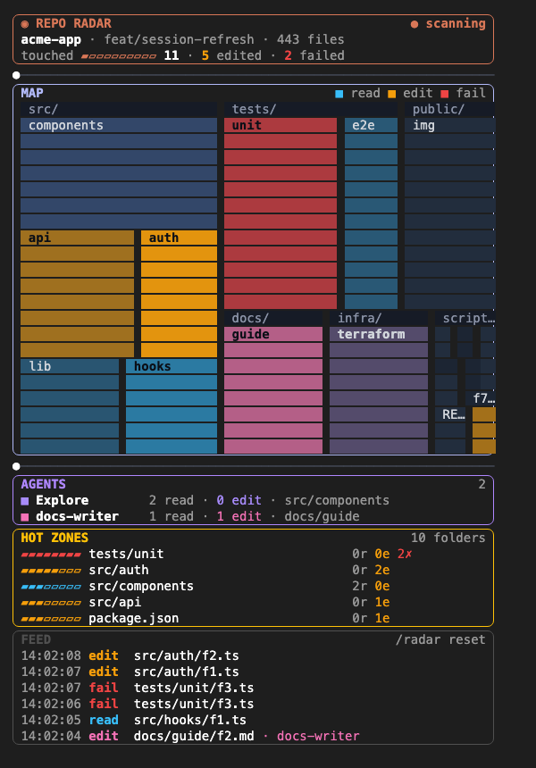Screen dimensions: 536x768
Task: Click the HOT ZONES panel title
Action: [x=54, y=538]
